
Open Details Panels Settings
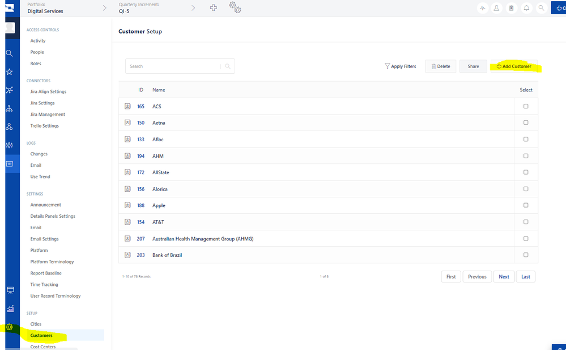tap(53, 216)
